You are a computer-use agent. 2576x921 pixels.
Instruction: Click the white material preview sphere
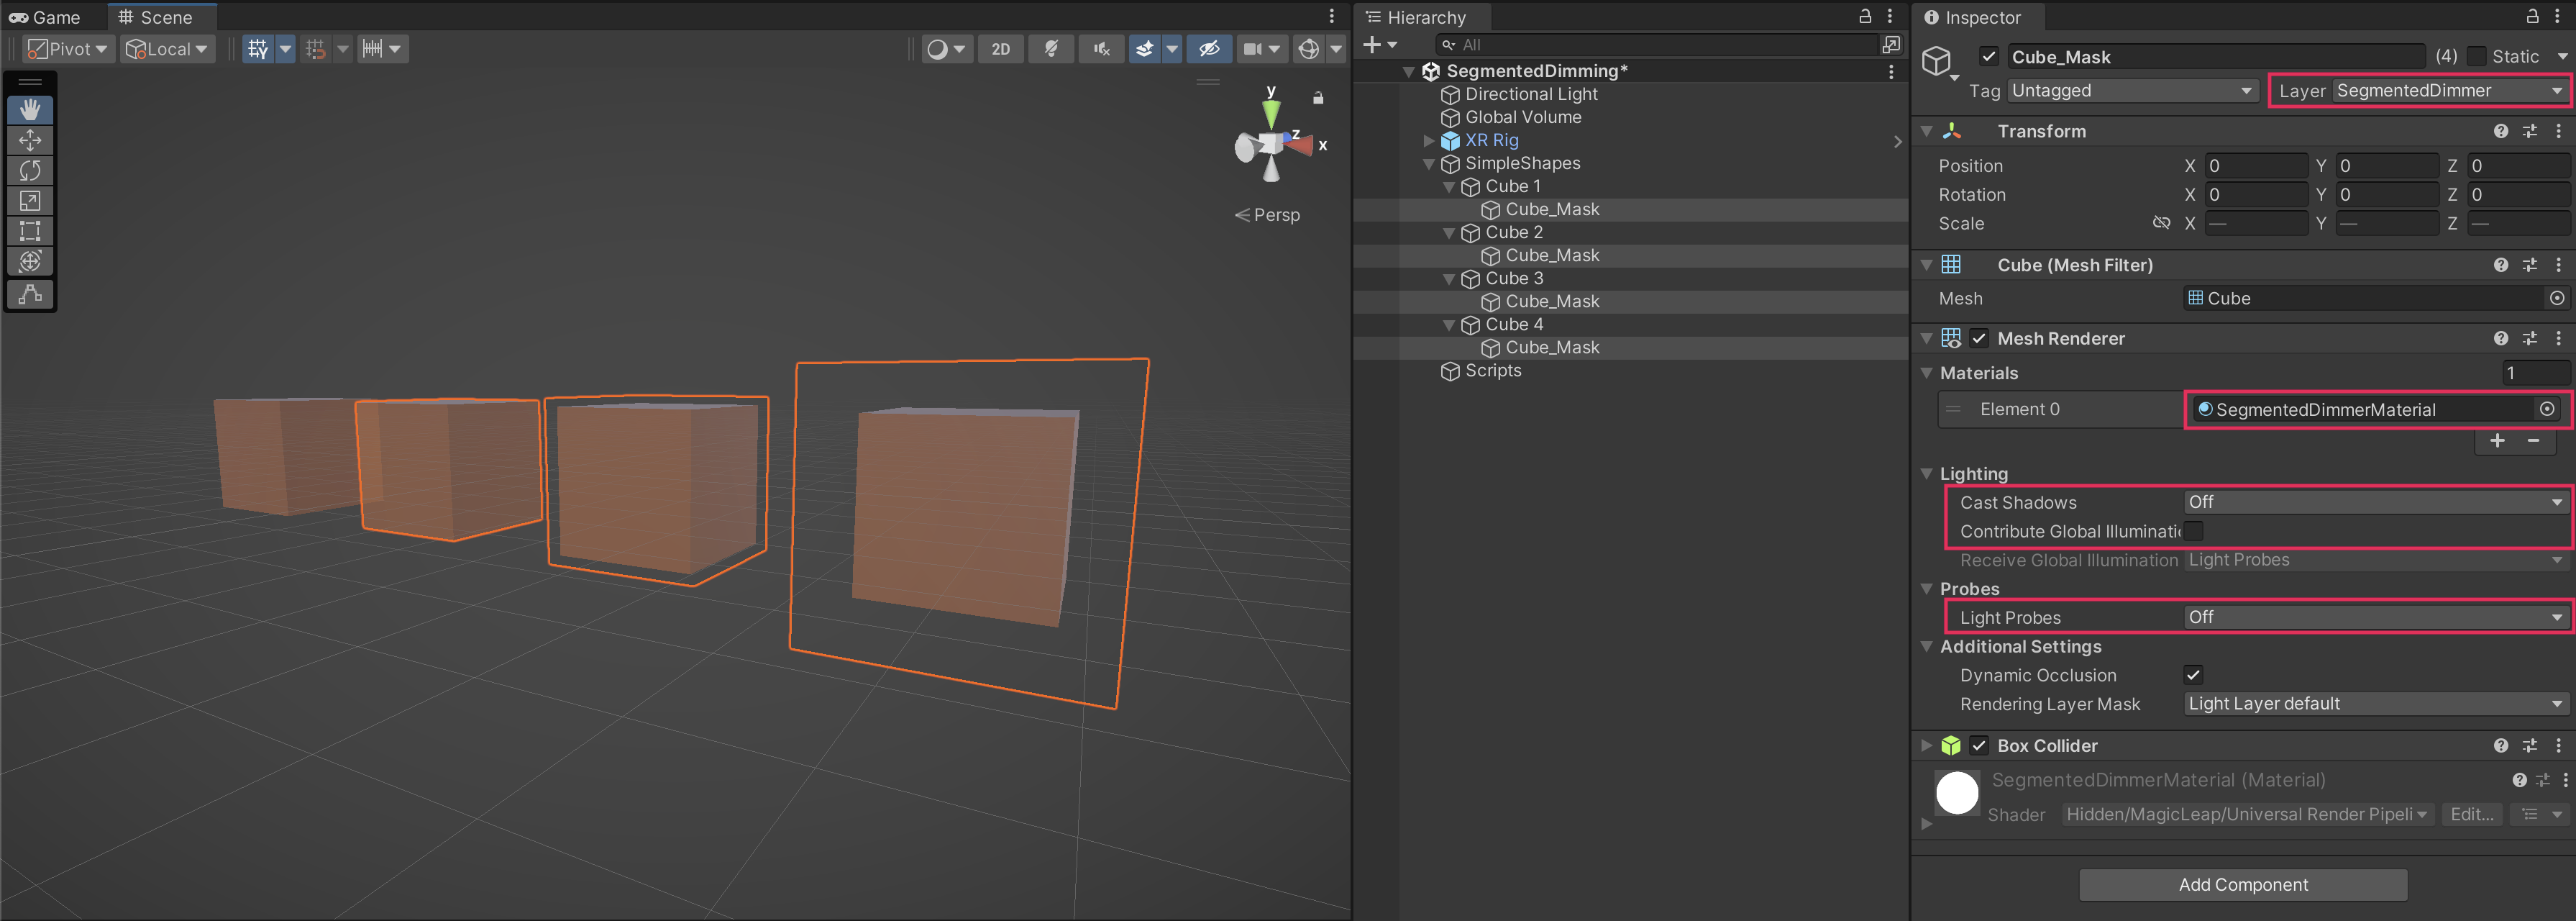[x=1957, y=793]
